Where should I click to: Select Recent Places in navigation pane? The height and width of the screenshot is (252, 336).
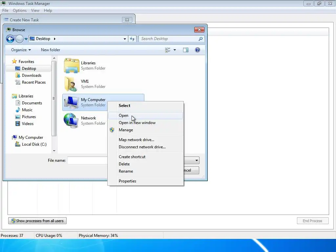(x=34, y=82)
